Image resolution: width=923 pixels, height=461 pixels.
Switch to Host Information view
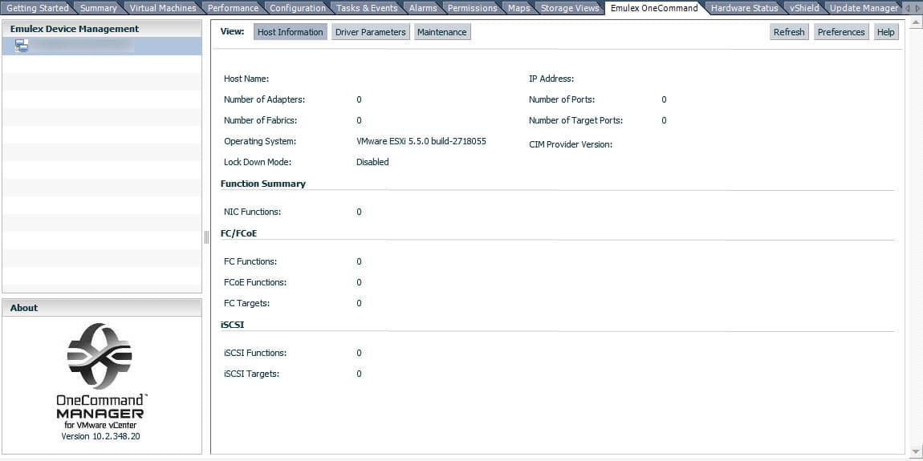[x=290, y=32]
